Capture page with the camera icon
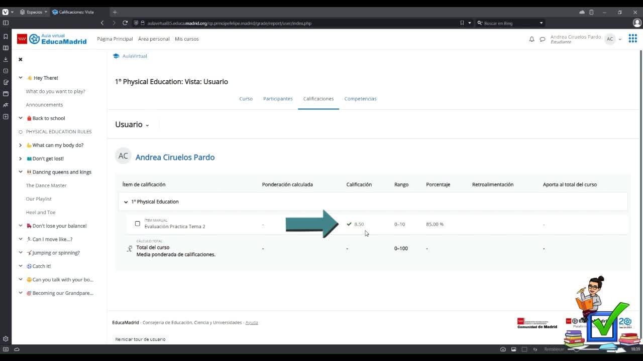The image size is (643, 361). tap(503, 349)
